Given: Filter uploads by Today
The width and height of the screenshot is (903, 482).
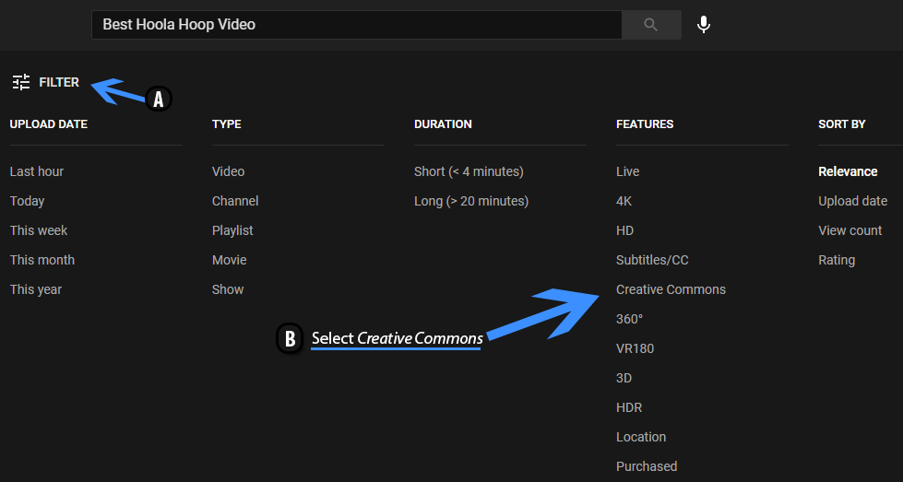Looking at the screenshot, I should pos(27,201).
